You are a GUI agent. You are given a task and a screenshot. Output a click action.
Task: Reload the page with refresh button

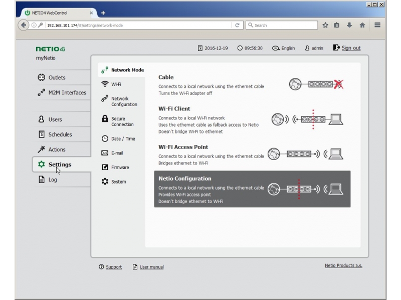pos(237,25)
